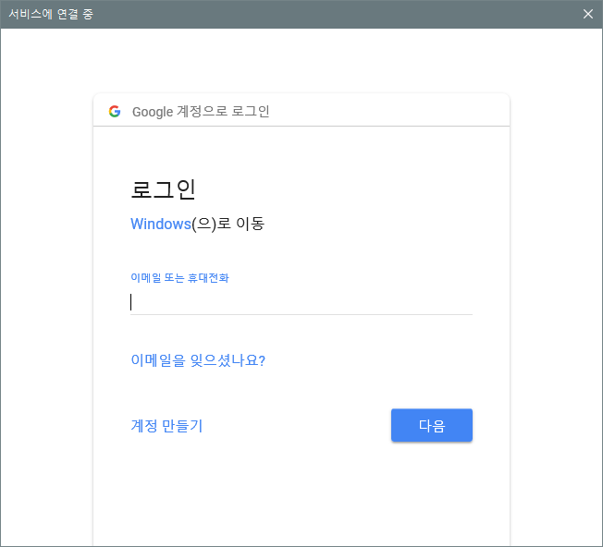Image resolution: width=603 pixels, height=547 pixels.
Task: Click empty space above the Google sign-in card
Action: pos(301,61)
